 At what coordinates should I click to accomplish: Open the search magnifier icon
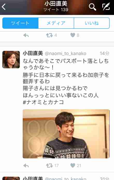coord(92,7)
